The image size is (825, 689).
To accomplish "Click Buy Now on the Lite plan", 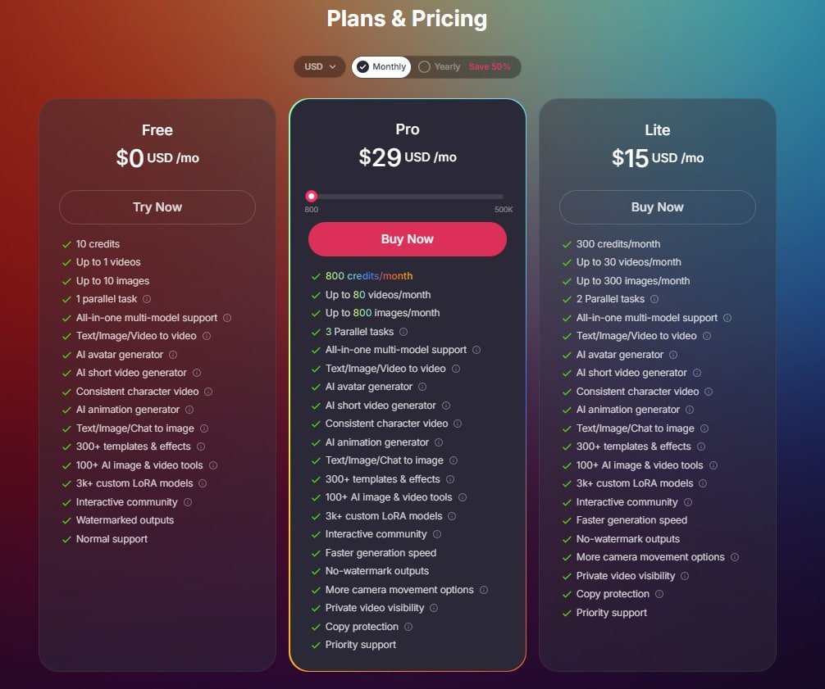I will pyautogui.click(x=657, y=207).
